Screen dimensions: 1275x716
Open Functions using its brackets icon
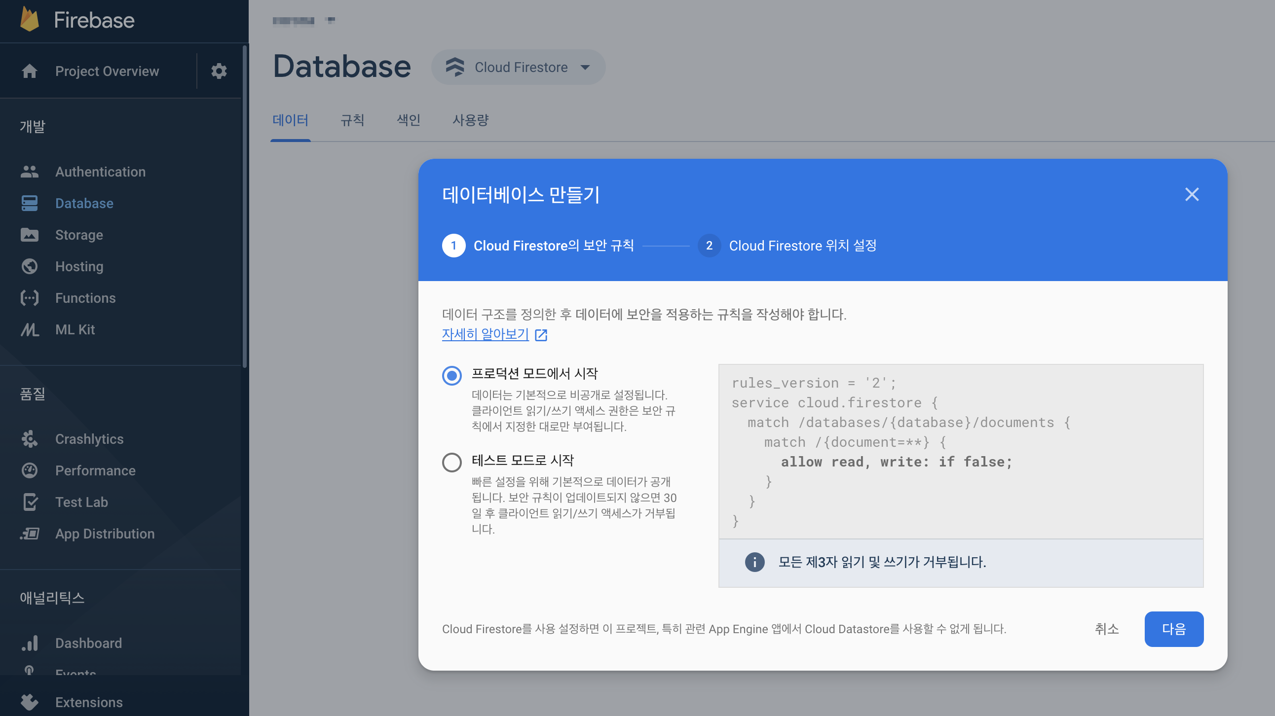tap(29, 298)
